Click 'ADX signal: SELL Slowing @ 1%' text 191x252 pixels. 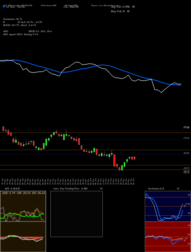point(21,34)
